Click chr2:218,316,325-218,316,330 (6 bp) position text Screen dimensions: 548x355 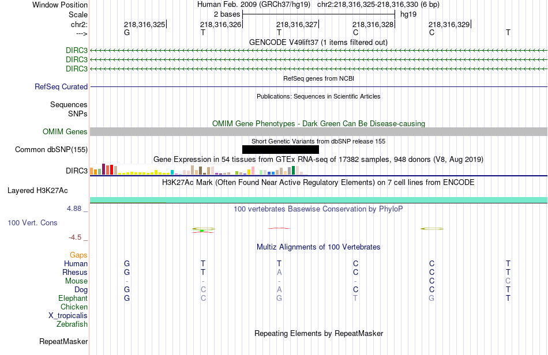[378, 5]
